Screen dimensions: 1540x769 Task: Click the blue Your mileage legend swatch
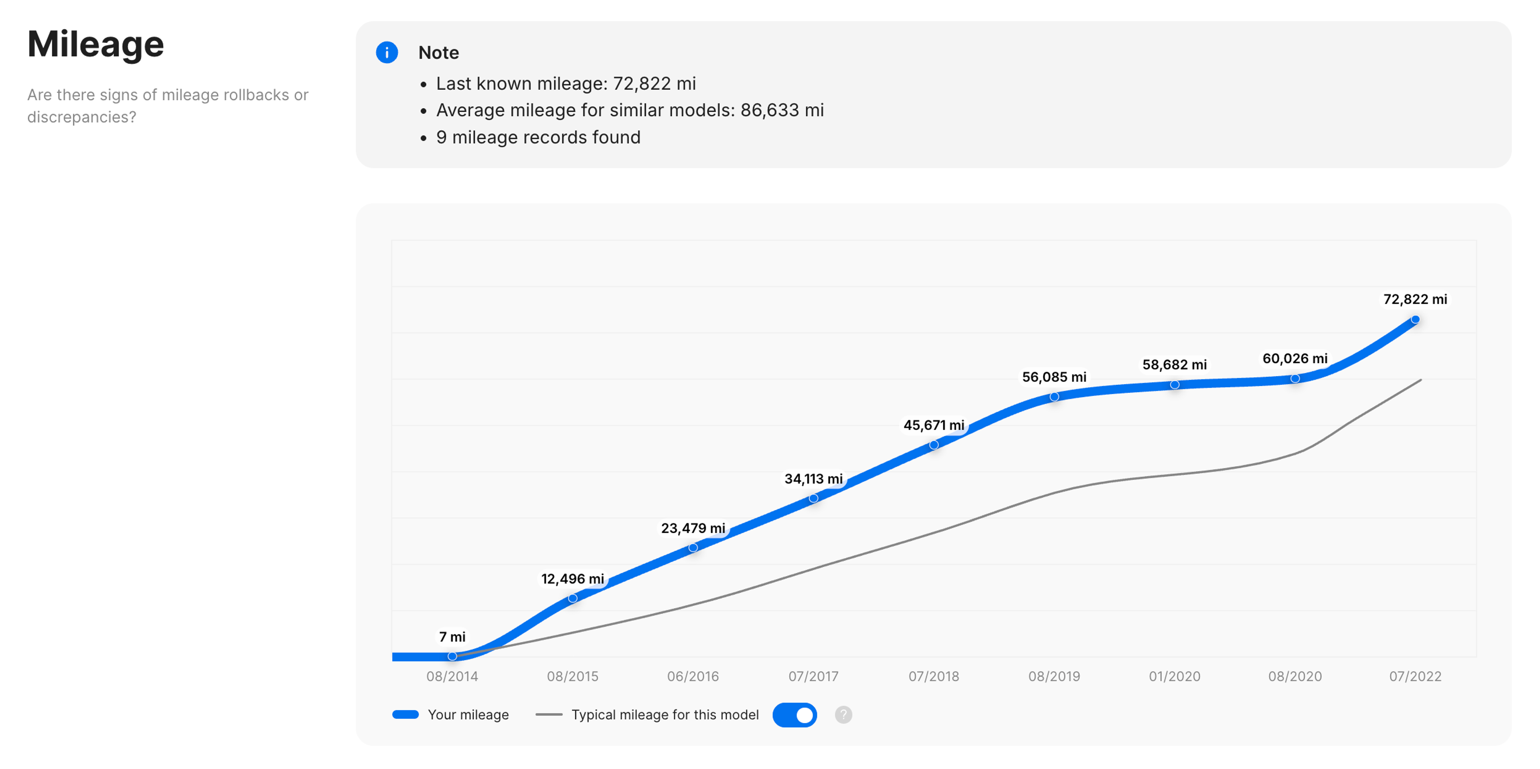(x=405, y=714)
